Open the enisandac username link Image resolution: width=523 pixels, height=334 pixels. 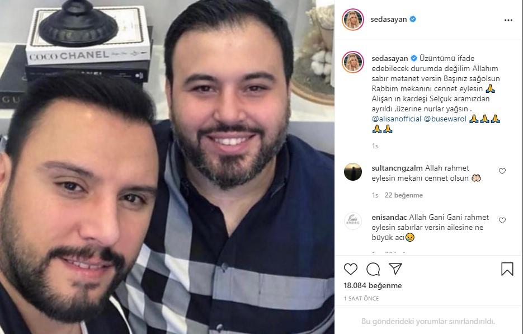tap(389, 217)
